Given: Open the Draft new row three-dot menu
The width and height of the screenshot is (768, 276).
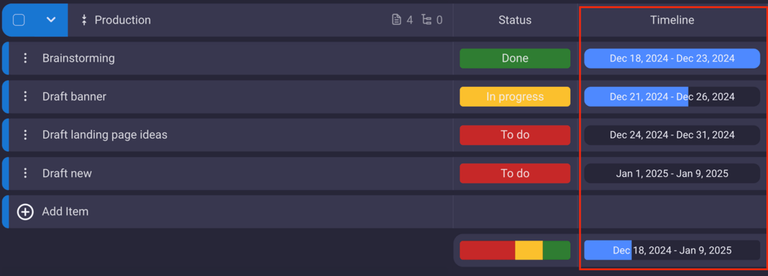Looking at the screenshot, I should pyautogui.click(x=26, y=173).
